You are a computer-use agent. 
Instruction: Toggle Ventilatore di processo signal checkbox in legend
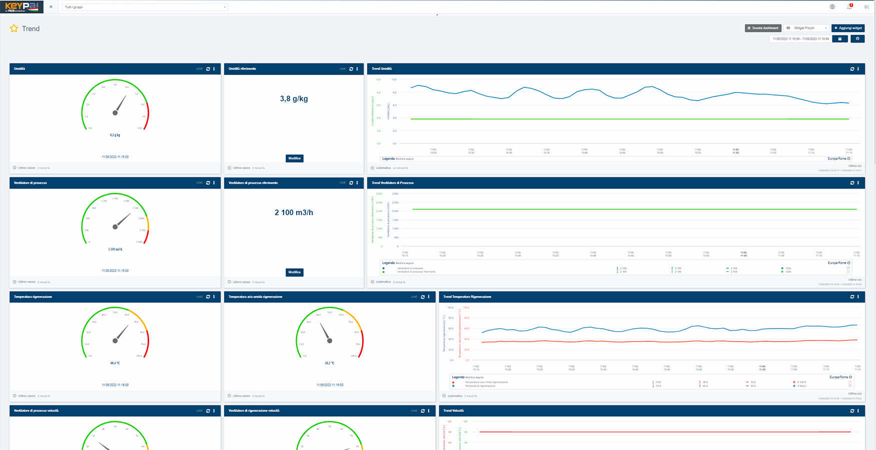point(848,268)
